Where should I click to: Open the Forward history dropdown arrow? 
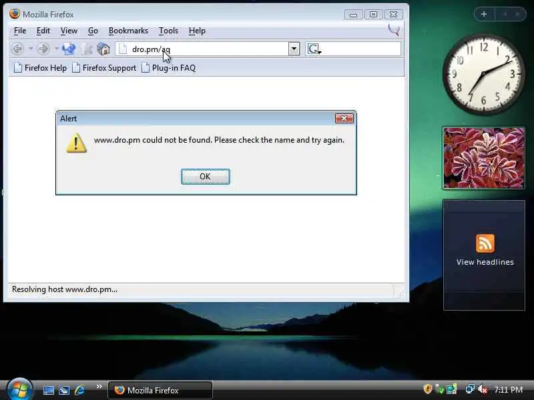point(56,49)
